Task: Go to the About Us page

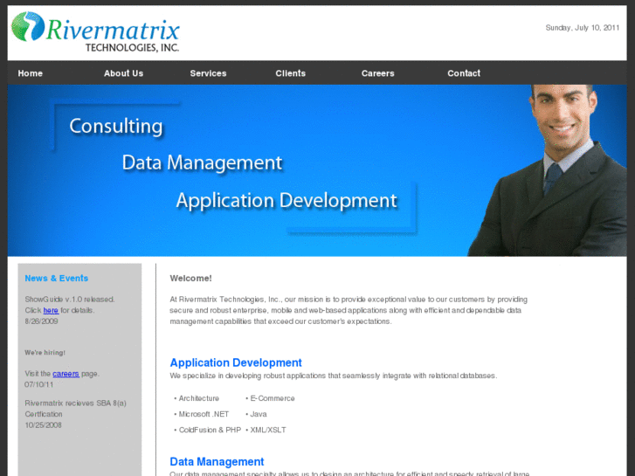Action: 123,73
